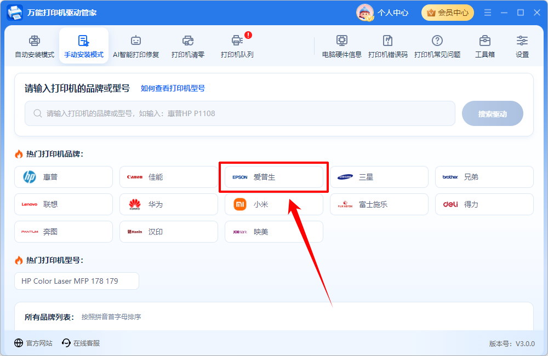Click 所有品牌列表 label
This screenshot has width=548, height=356.
(x=49, y=317)
